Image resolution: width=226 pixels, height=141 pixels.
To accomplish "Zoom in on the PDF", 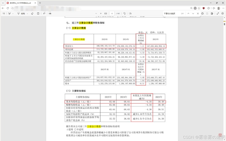I will [x=101, y=14].
